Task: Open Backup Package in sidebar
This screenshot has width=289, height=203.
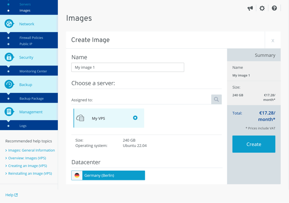Action: coord(31,98)
